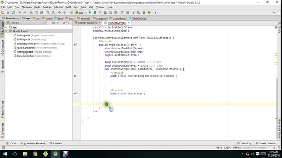Viewport: 282px width, 158px height.
Task: Open project panel settings gear
Action: 64,23
